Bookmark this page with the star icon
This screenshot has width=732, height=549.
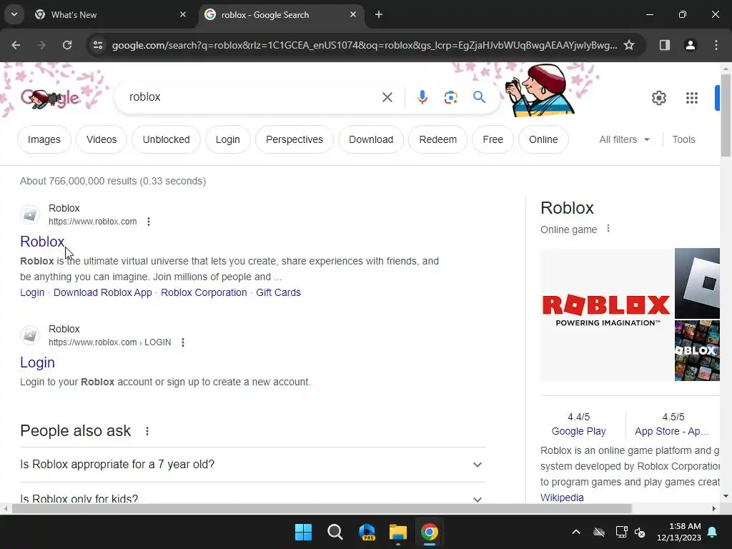629,45
